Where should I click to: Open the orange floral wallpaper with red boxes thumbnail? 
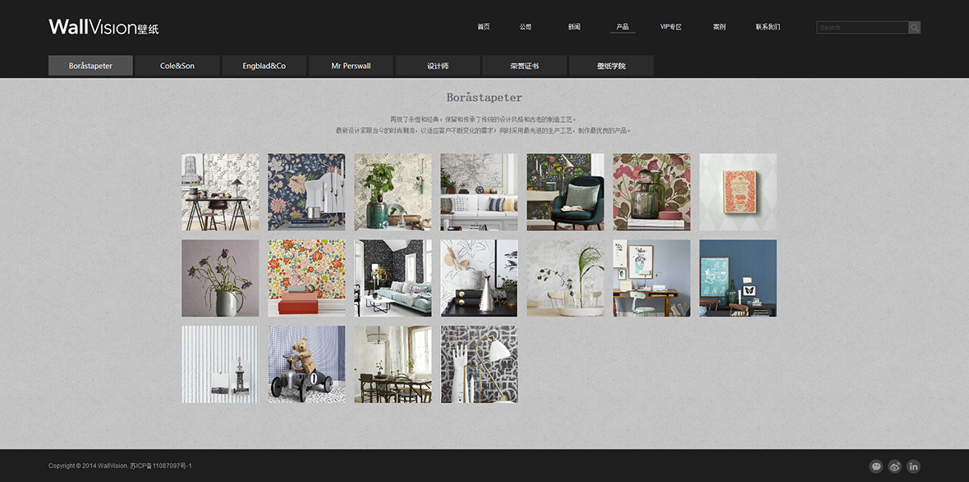click(306, 279)
